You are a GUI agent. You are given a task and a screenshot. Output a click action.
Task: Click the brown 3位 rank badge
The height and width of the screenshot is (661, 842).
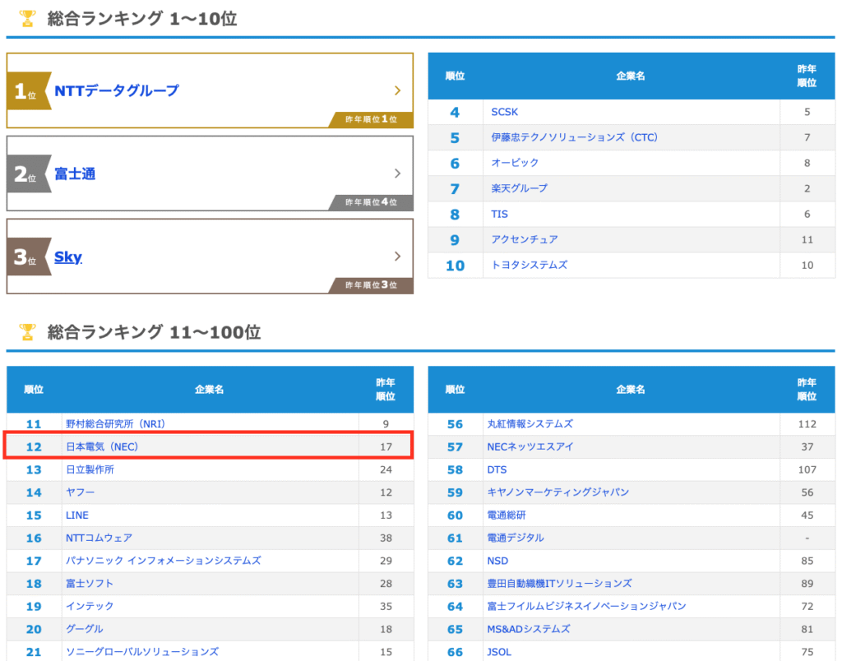click(x=29, y=257)
